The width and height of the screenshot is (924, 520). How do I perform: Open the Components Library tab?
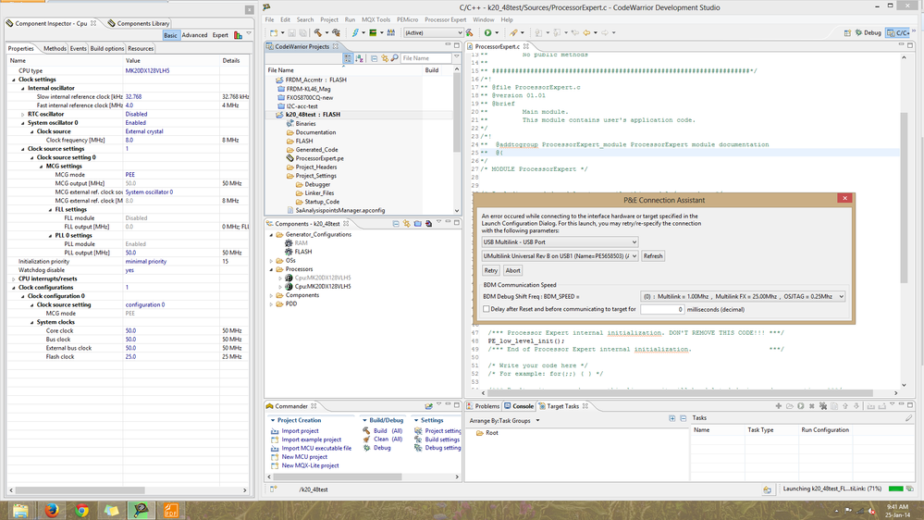pyautogui.click(x=139, y=23)
